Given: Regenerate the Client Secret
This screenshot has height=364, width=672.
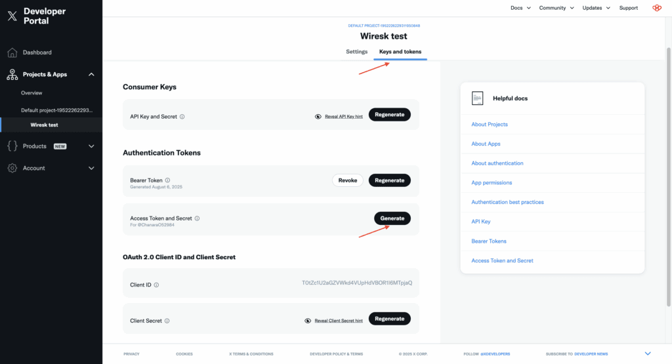Looking at the screenshot, I should tap(390, 319).
